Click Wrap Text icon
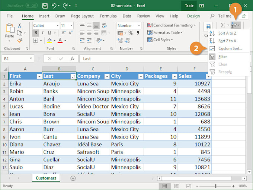This screenshot has height=190, width=253. (104, 25)
